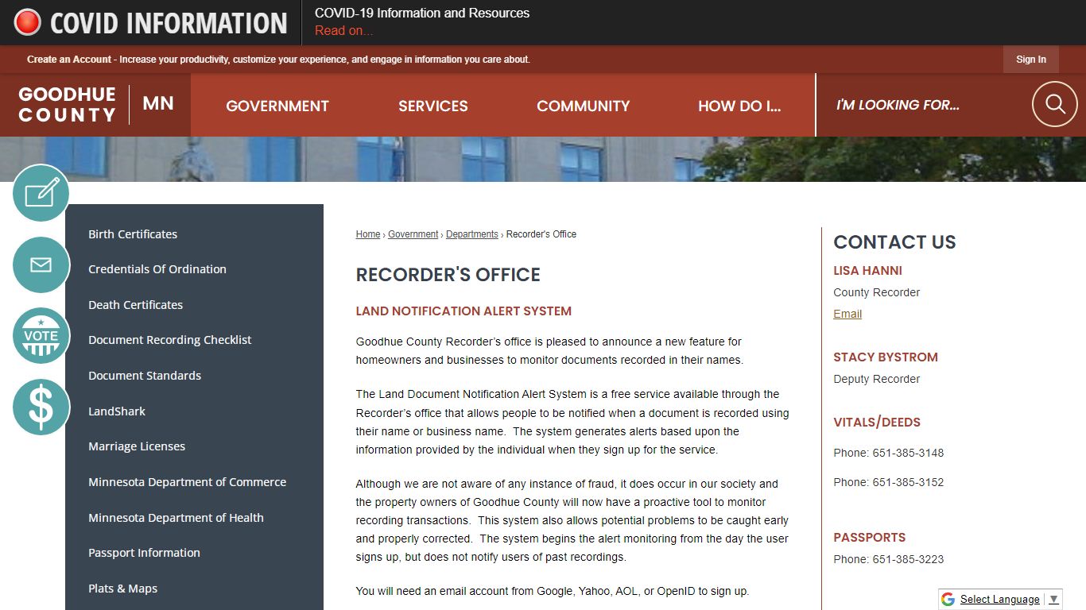Open the Community menu
1086x610 pixels.
pos(584,106)
